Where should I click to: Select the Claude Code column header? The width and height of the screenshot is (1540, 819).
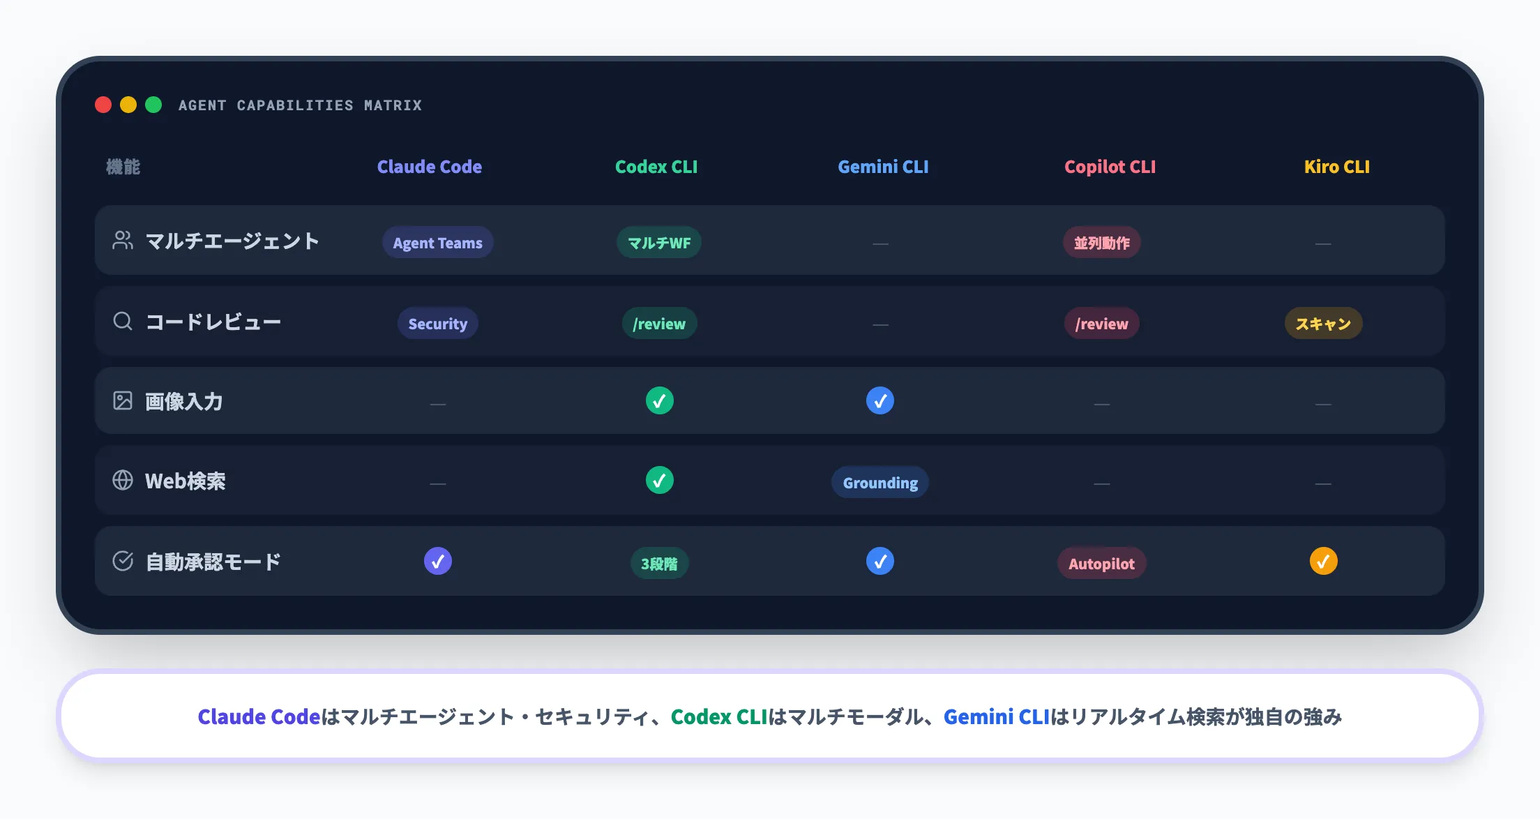430,167
